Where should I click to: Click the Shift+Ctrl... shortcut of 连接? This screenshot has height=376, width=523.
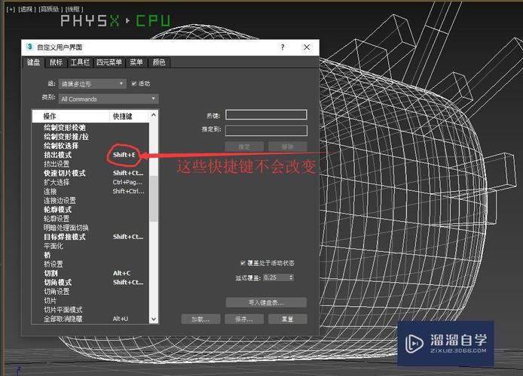point(128,191)
